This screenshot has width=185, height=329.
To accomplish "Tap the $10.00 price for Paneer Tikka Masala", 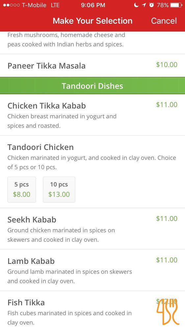I will coord(167,64).
